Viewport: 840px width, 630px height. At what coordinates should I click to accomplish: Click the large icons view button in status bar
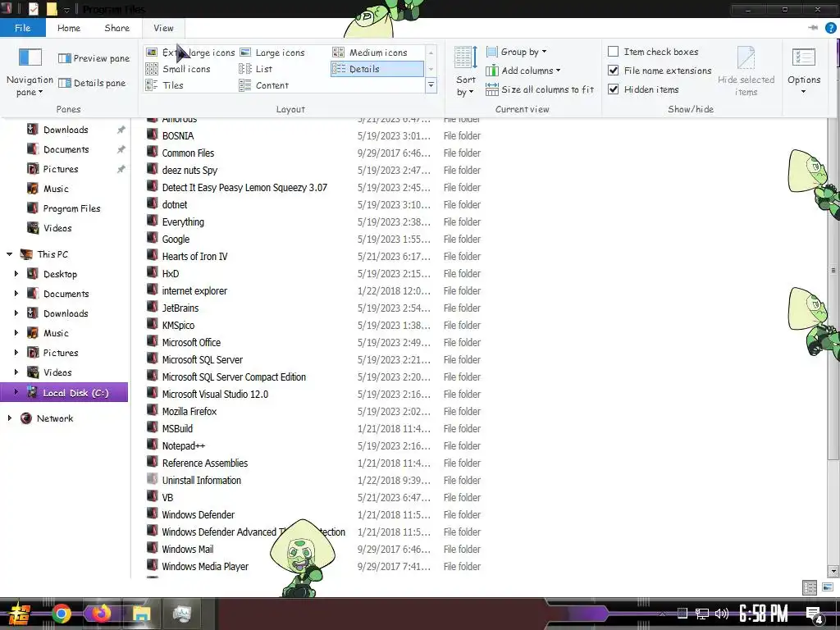828,587
